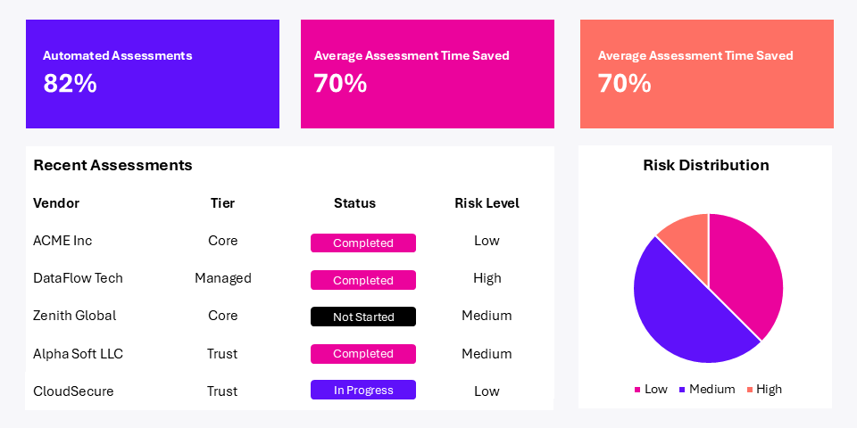Image resolution: width=857 pixels, height=428 pixels.
Task: Open the CloudSecure vendor entry
Action: click(x=73, y=391)
